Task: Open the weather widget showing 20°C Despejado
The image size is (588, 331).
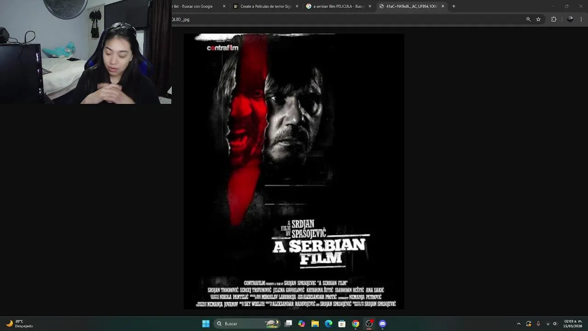Action: coord(19,324)
